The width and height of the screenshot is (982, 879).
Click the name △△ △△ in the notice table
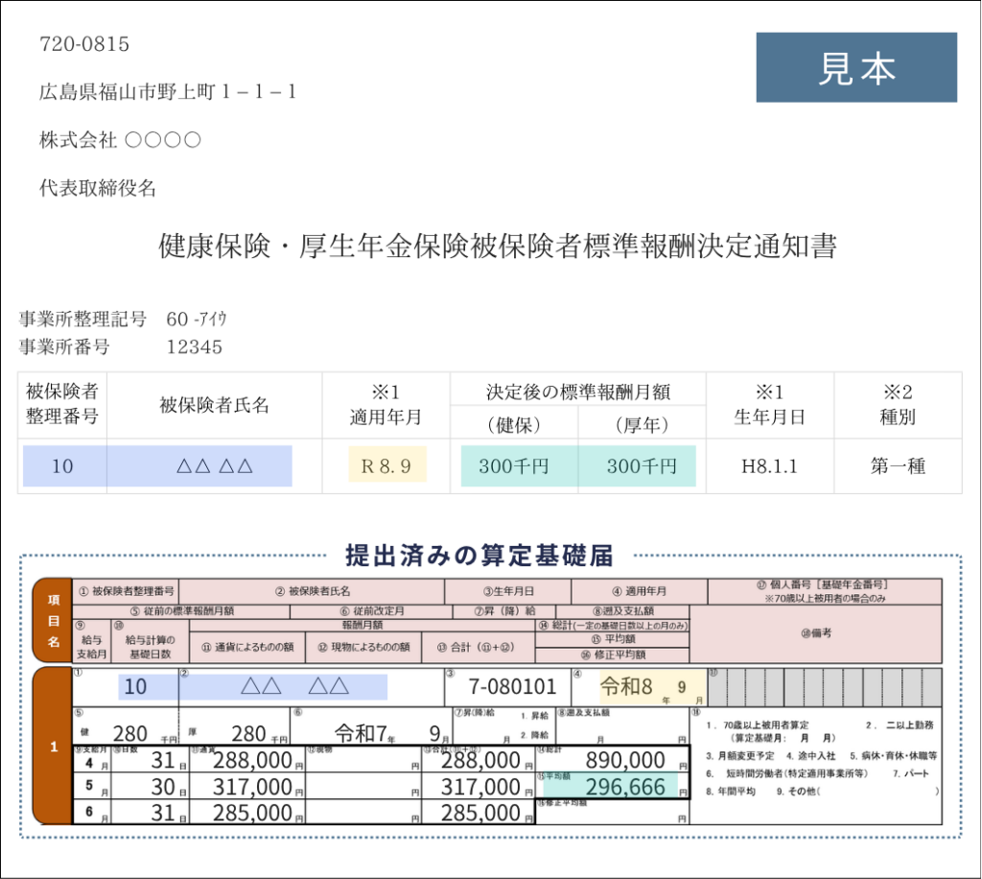coord(214,466)
